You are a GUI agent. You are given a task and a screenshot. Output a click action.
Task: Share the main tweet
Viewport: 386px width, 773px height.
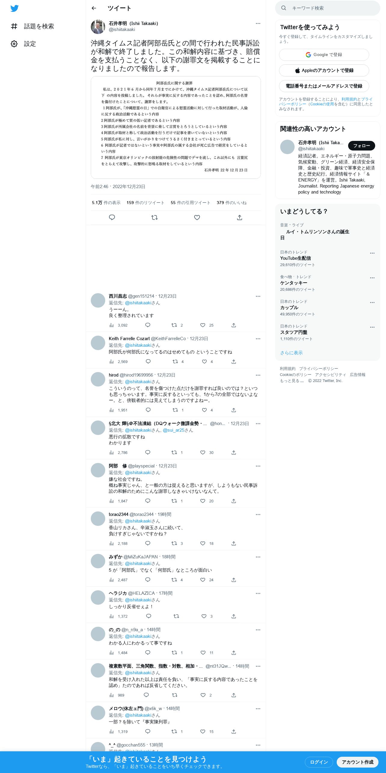(240, 217)
